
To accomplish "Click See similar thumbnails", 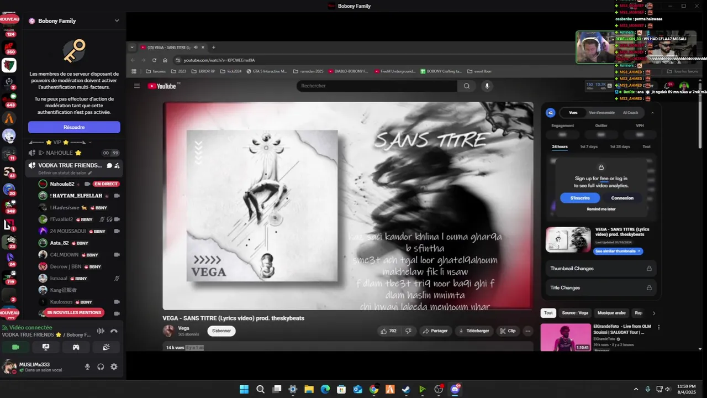I will pyautogui.click(x=618, y=251).
